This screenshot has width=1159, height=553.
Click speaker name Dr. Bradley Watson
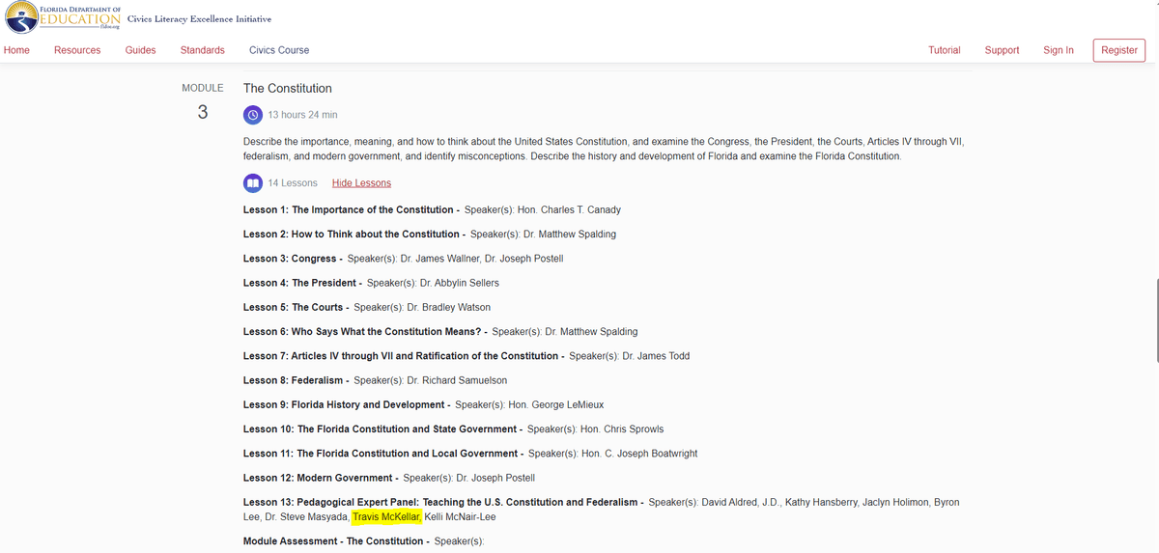click(x=449, y=307)
